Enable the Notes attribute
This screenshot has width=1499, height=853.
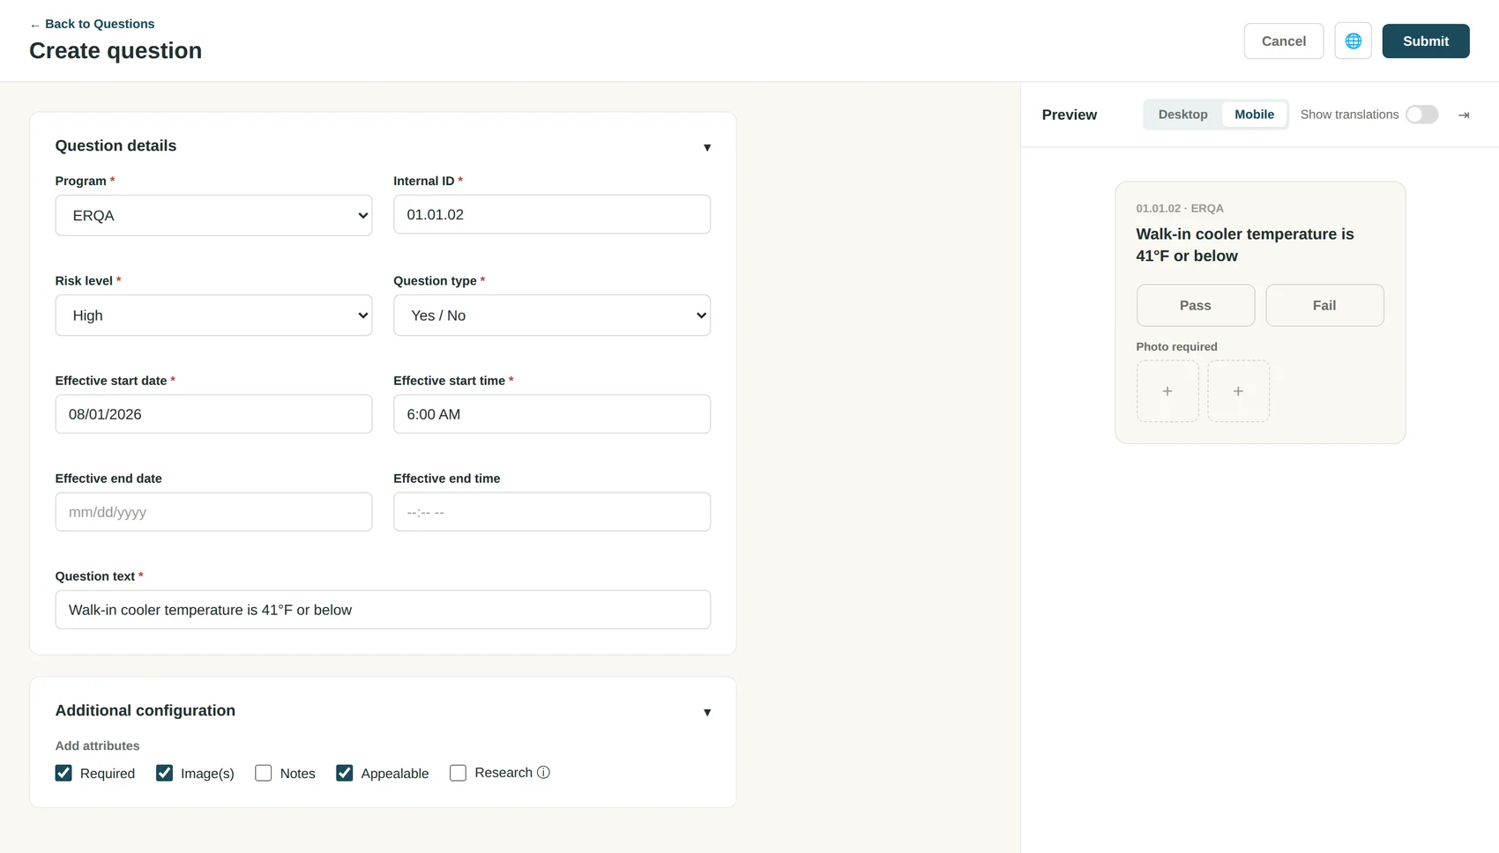click(263, 773)
